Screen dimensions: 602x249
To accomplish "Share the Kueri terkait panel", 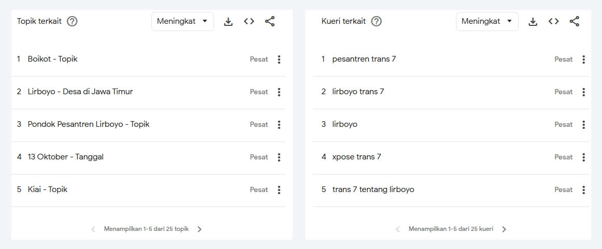I will [x=575, y=22].
